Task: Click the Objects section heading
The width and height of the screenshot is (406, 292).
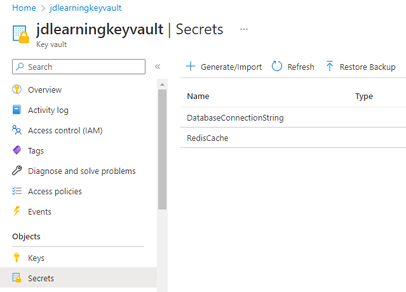Action: (x=26, y=236)
